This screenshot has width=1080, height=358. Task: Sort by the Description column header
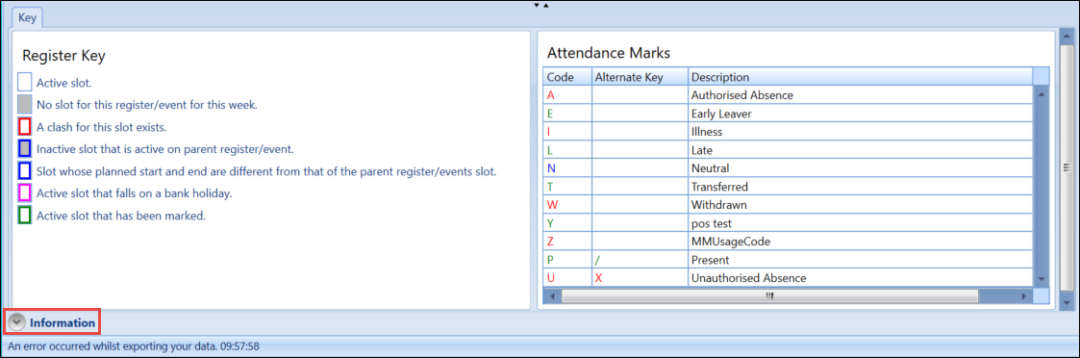pos(861,77)
